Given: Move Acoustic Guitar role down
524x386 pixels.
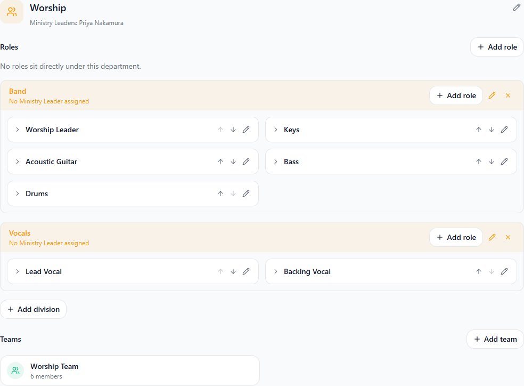Looking at the screenshot, I should point(233,162).
